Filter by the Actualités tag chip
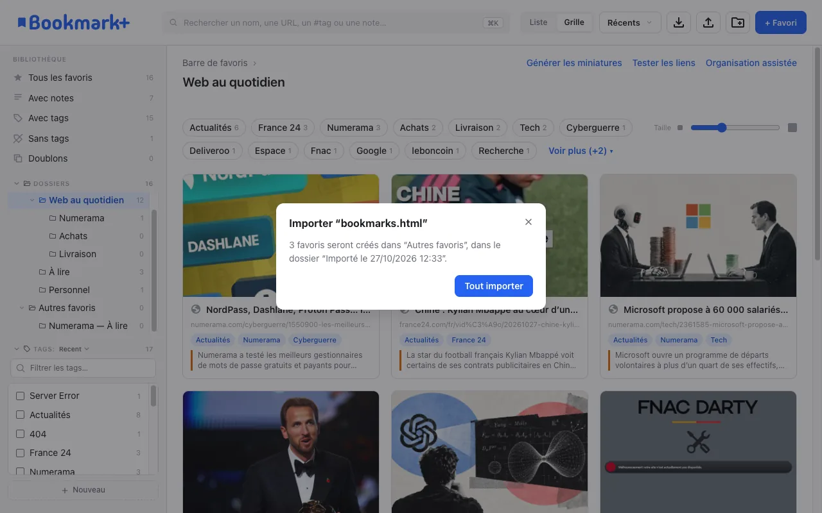This screenshot has width=822, height=513. tap(214, 128)
